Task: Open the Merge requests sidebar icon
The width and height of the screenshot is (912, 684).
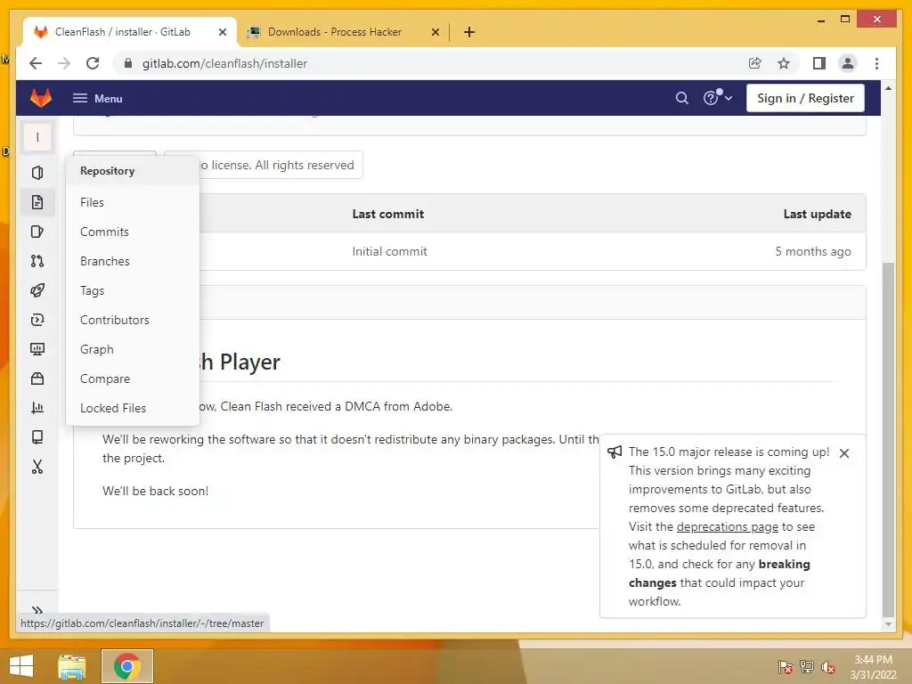Action: 37,261
